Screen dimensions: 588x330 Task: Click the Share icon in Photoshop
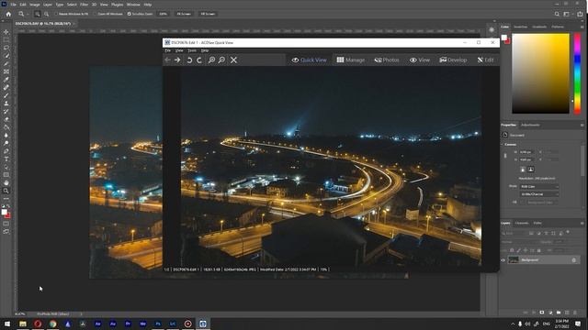click(x=580, y=14)
